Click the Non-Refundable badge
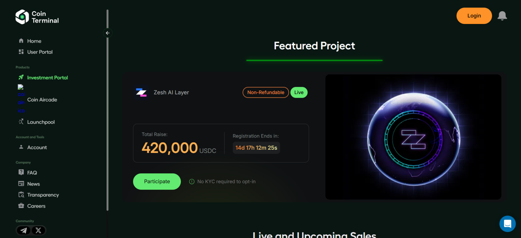Viewport: 521px width, 238px height. coord(266,92)
